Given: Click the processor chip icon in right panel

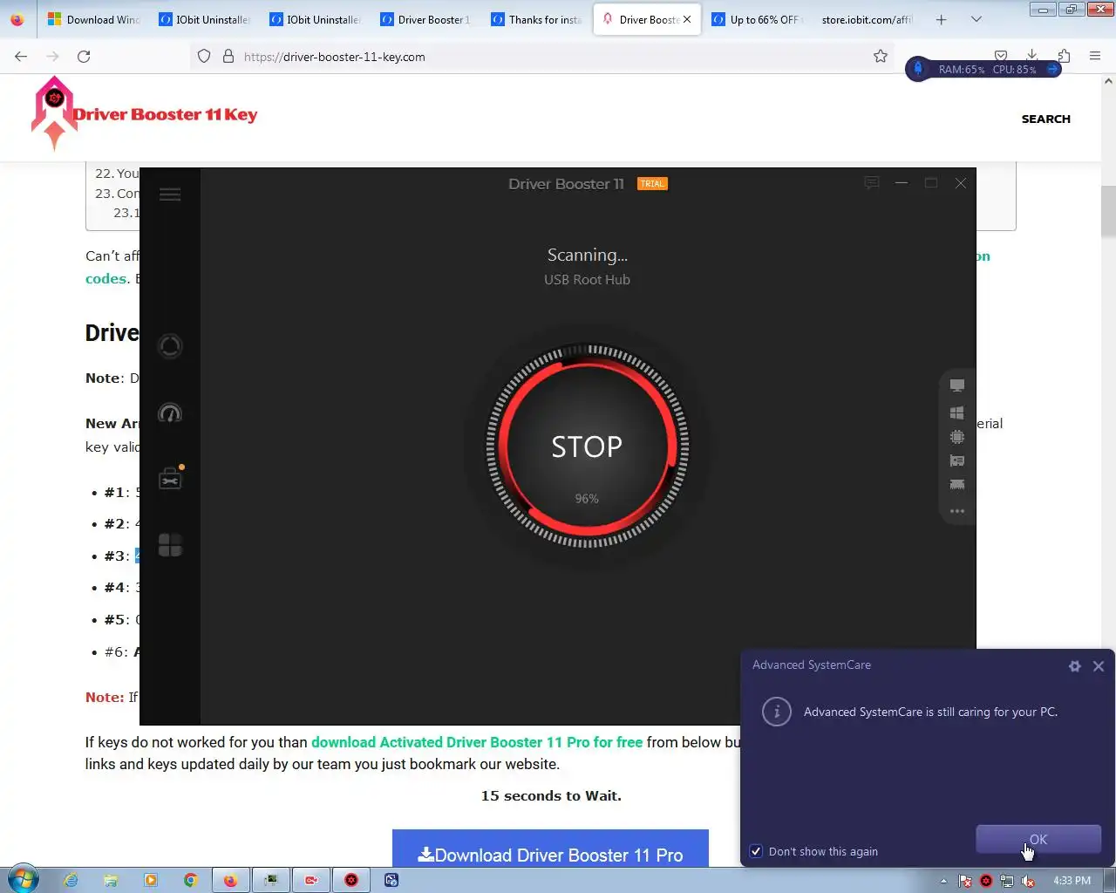Looking at the screenshot, I should (x=957, y=436).
